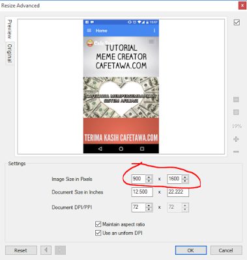Click the Document Size in Inches label
The height and width of the screenshot is (260, 247).
[x=78, y=192]
